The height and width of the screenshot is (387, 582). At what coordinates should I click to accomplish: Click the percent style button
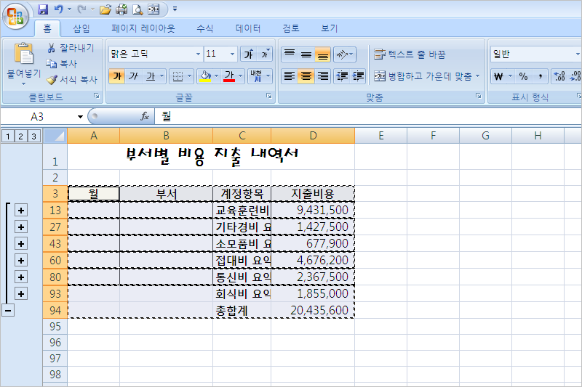522,76
